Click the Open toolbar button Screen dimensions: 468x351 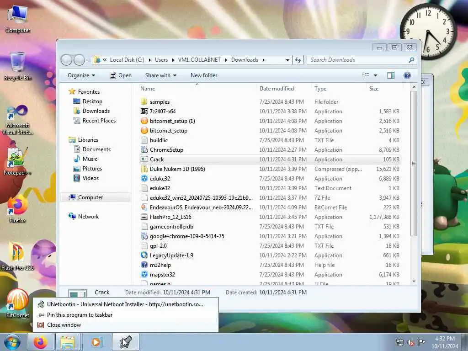[x=121, y=75]
